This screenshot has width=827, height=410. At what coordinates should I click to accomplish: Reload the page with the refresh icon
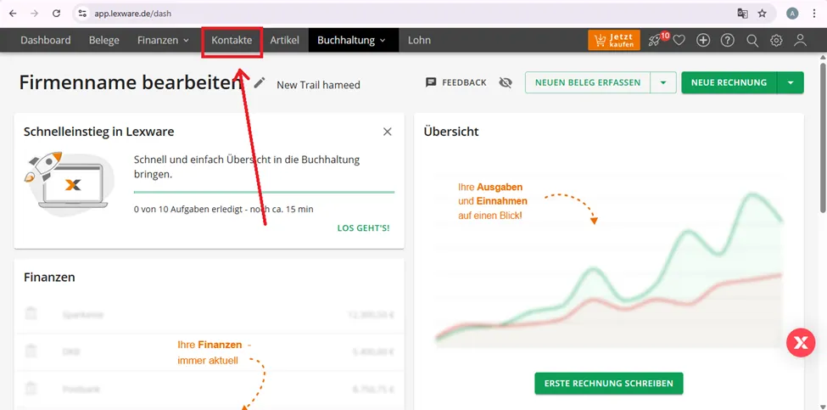[57, 14]
